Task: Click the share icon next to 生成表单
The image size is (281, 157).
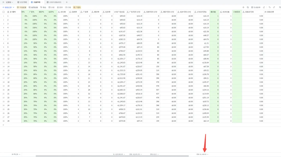Action: (264, 7)
